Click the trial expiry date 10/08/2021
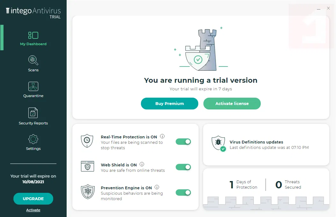Screen dimensions: 336x217 (x=33, y=182)
